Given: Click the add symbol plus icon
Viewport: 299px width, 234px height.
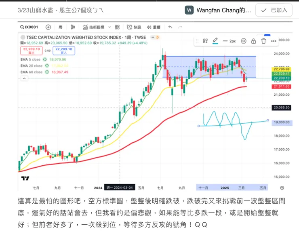Looking at the screenshot, I should [48, 27].
